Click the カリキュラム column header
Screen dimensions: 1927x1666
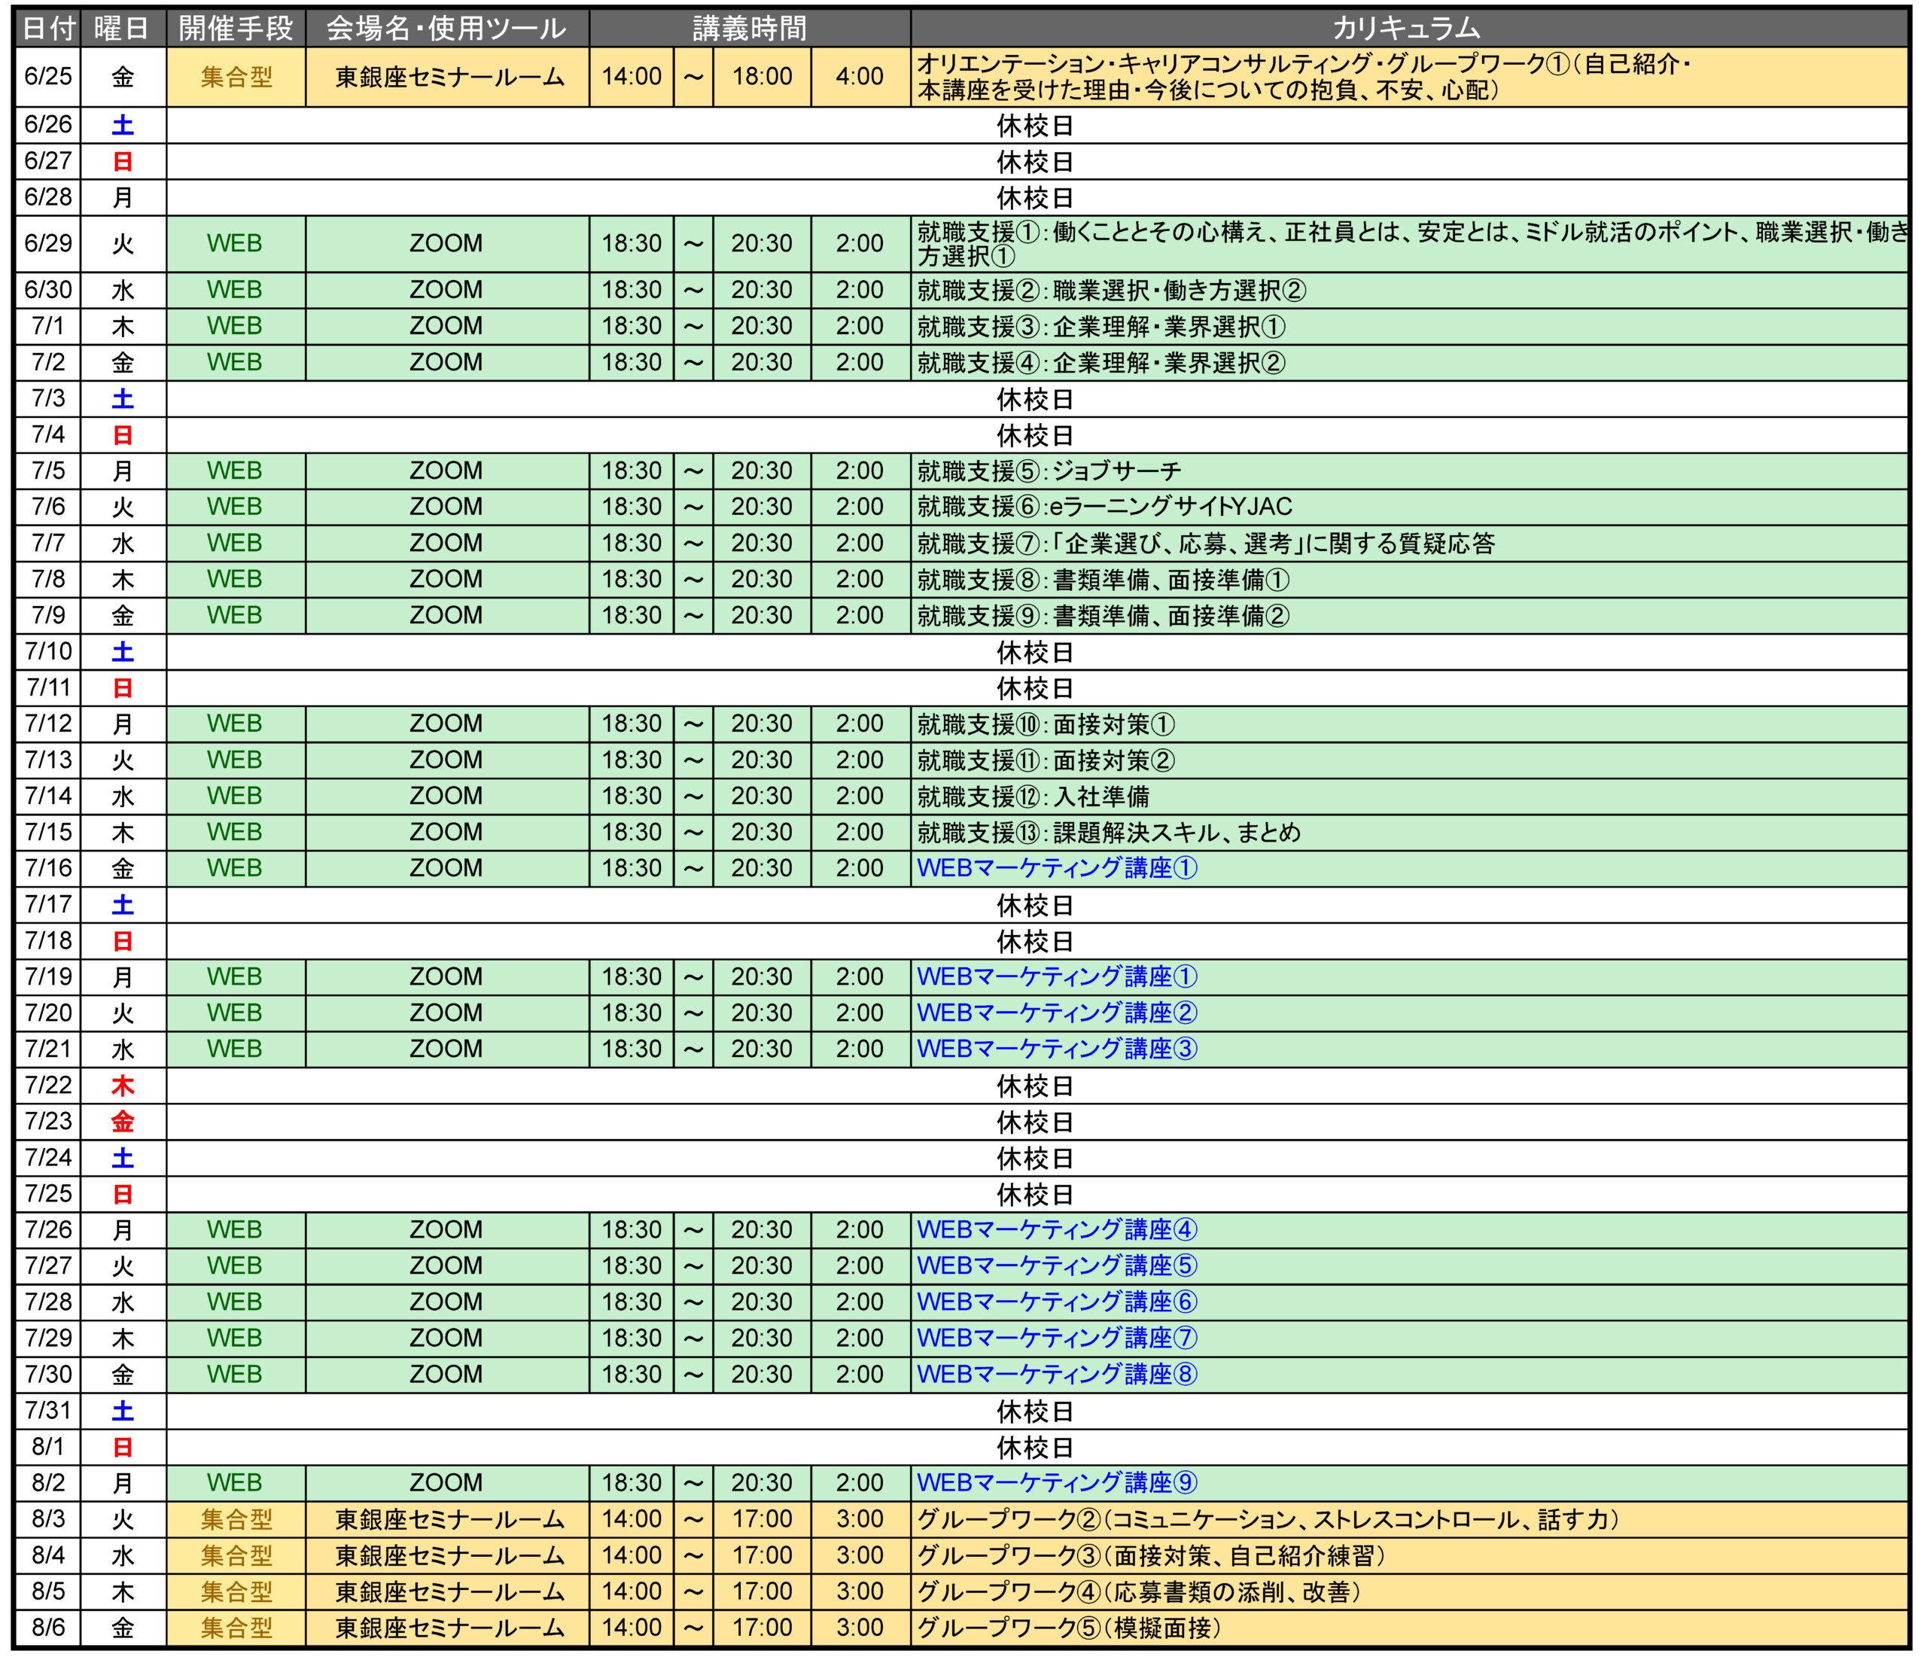(1409, 28)
